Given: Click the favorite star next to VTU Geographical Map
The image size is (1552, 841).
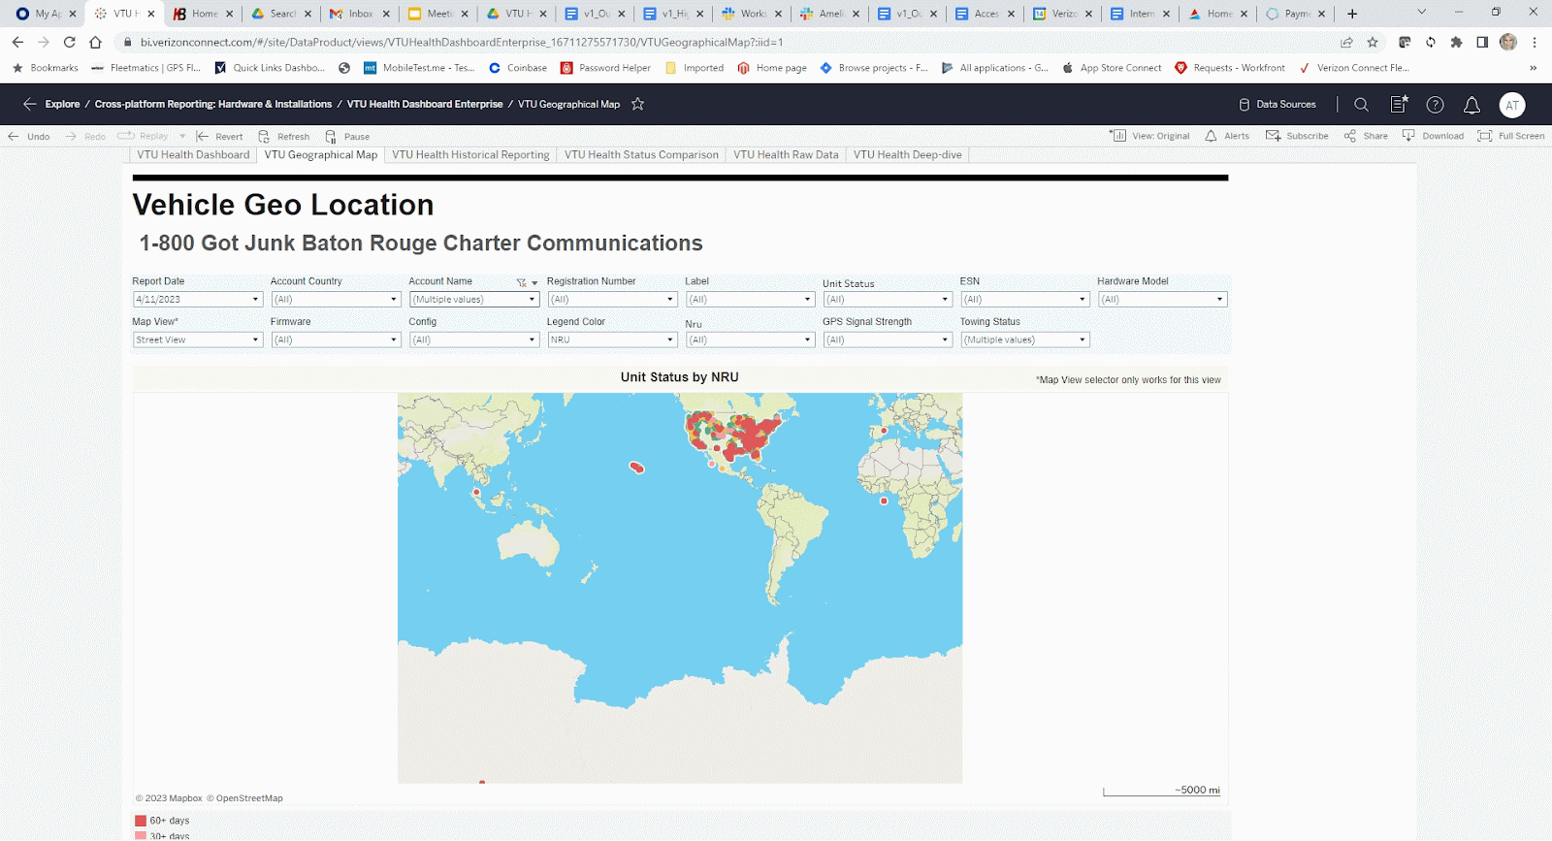Looking at the screenshot, I should coord(637,104).
